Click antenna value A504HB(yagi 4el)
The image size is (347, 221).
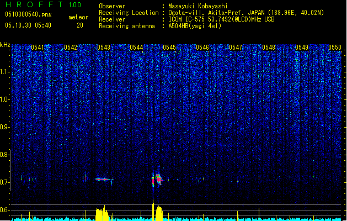coord(195,26)
